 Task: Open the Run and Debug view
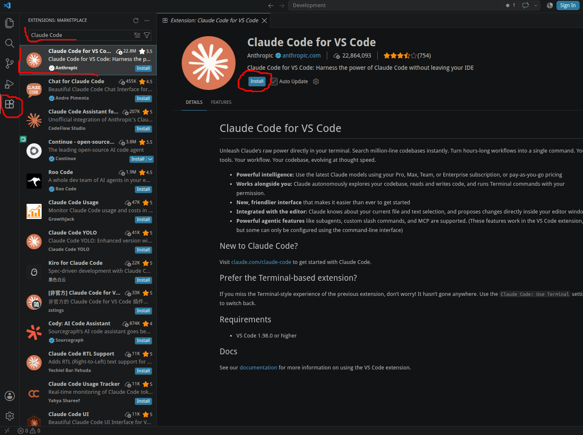(x=9, y=84)
